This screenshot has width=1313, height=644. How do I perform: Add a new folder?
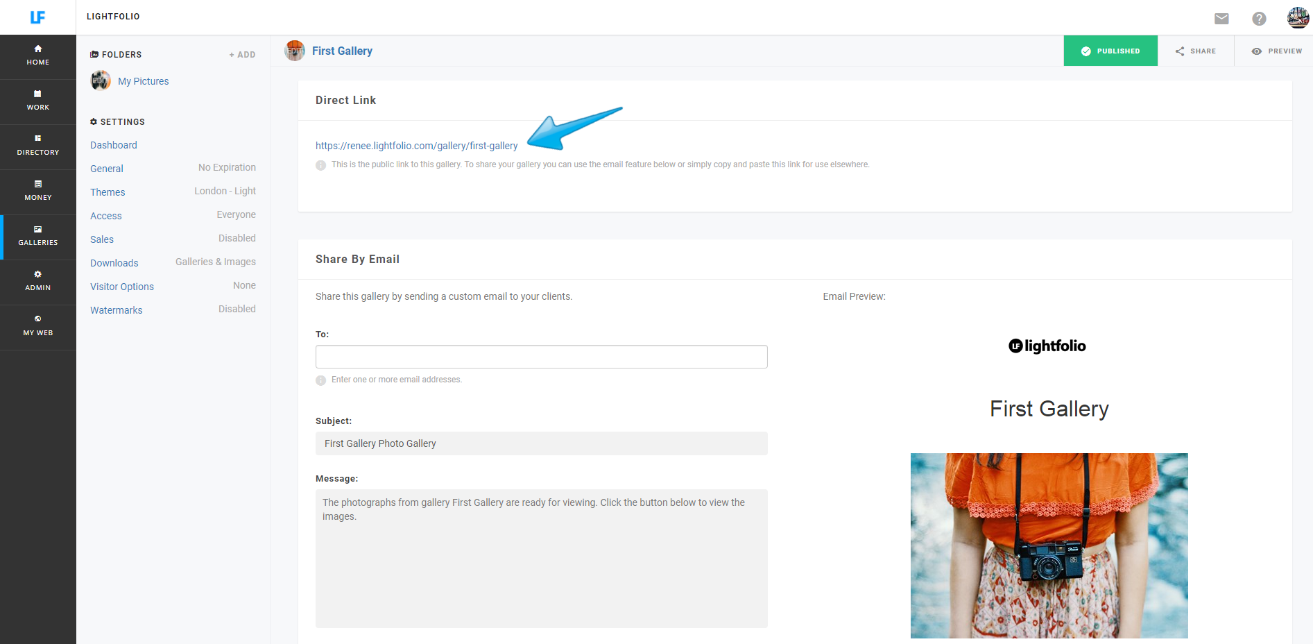tap(242, 55)
